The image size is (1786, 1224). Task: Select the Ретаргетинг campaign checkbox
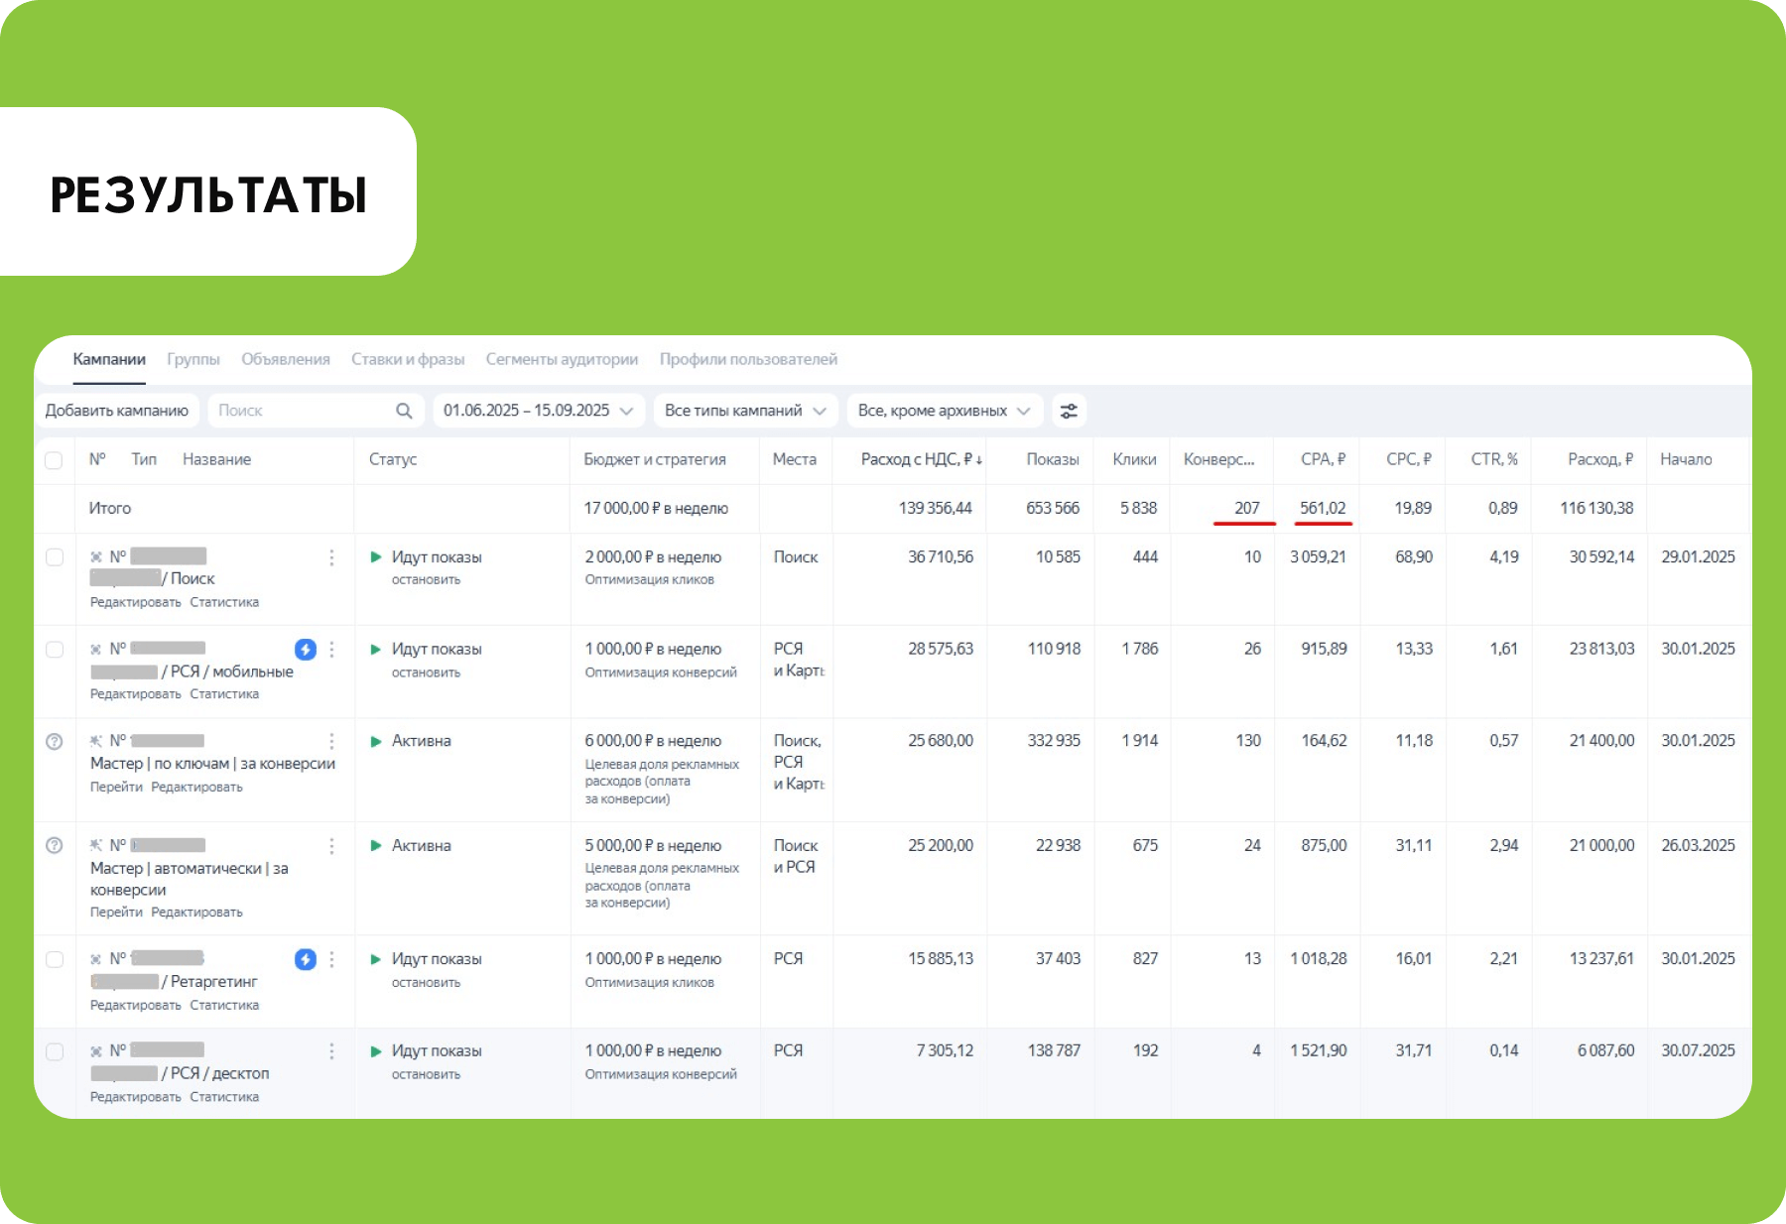pos(55,959)
